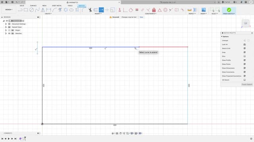Select the Spline sketch tool

(x=37, y=10)
